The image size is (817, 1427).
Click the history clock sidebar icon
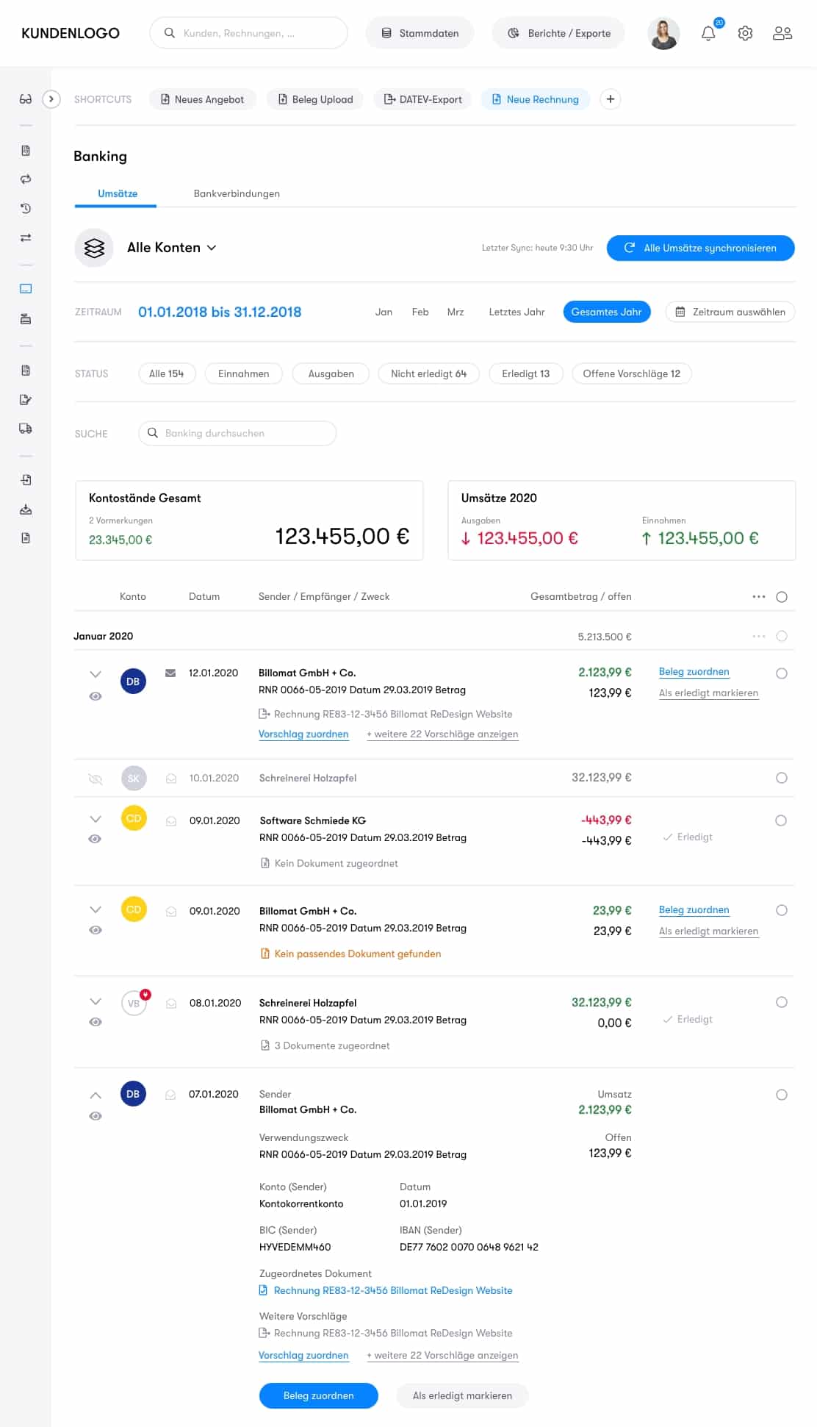tap(26, 209)
